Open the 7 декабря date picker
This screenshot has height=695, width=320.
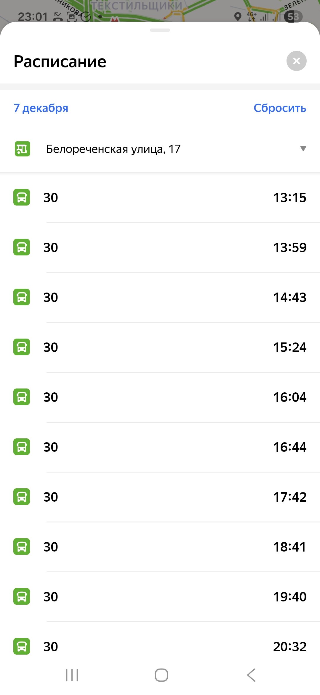point(41,108)
